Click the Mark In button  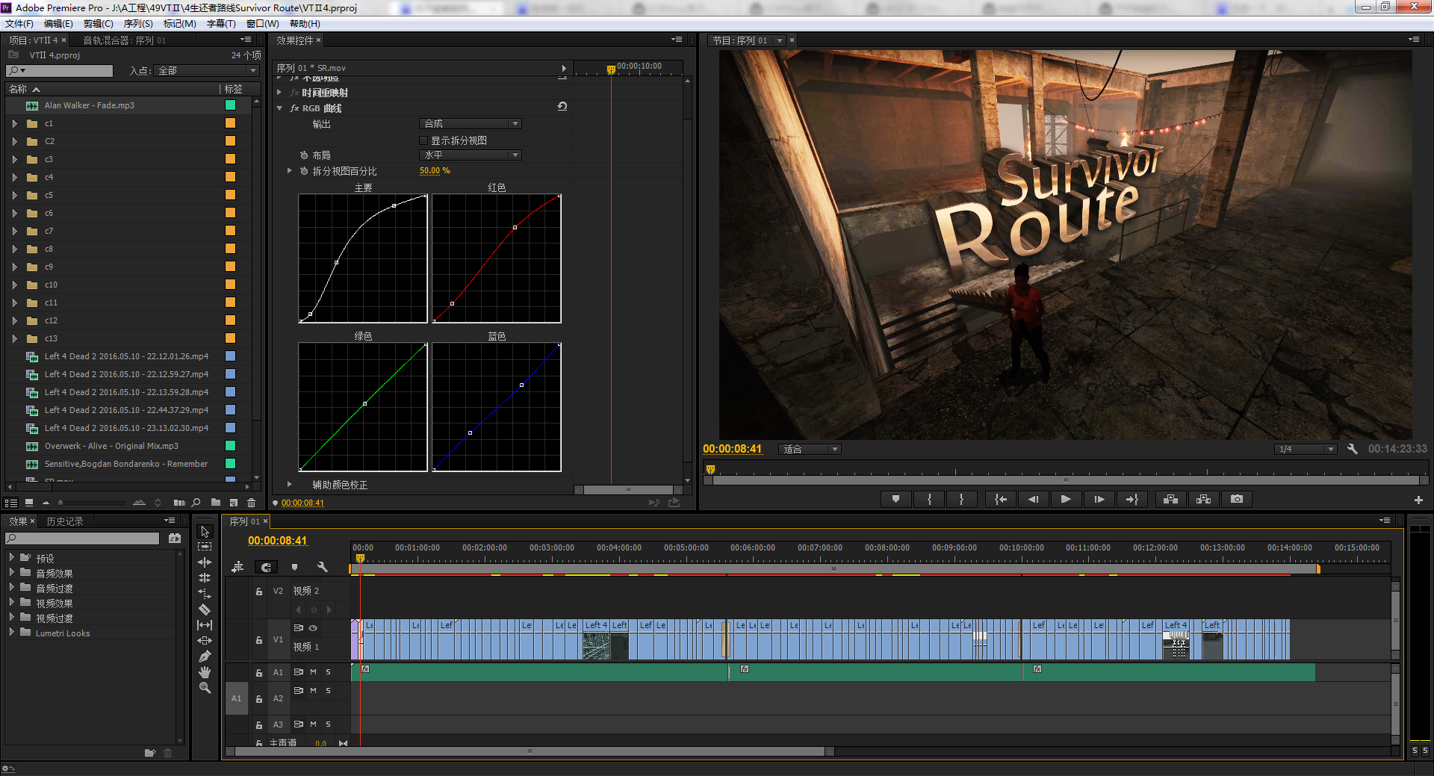(x=929, y=499)
